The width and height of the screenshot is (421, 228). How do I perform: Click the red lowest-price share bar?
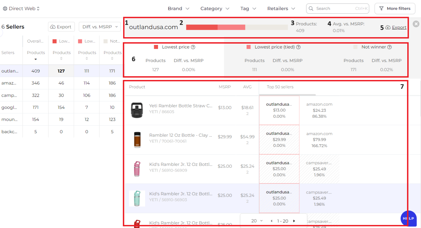click(x=202, y=27)
